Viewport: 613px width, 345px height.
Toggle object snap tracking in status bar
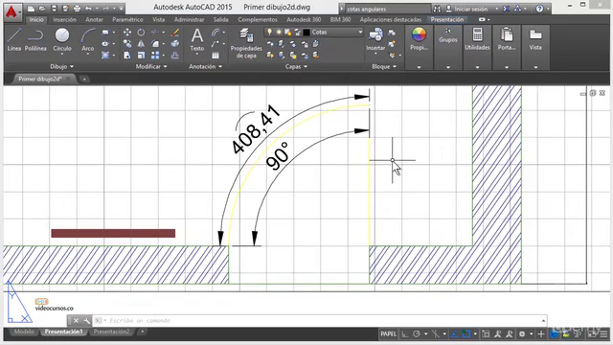[x=454, y=334]
